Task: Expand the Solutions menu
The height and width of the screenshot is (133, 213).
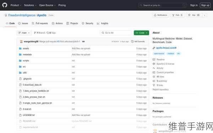Action: [x=30, y=5]
